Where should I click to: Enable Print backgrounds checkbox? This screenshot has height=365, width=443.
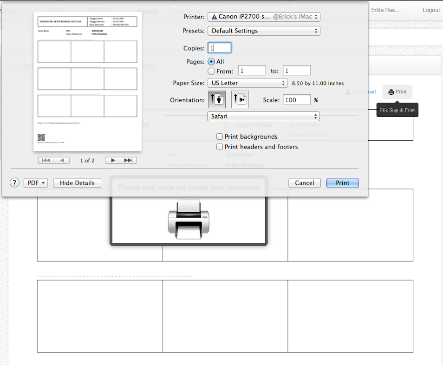(x=220, y=137)
